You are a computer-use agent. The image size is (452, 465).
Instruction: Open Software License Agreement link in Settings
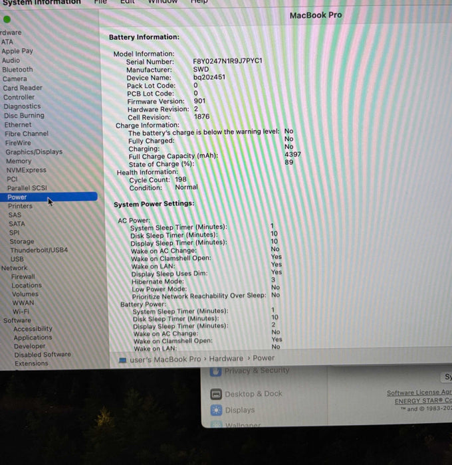pos(419,393)
